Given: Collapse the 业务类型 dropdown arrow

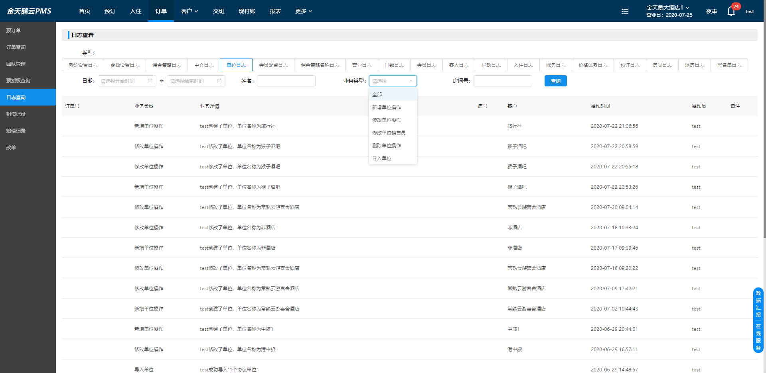Looking at the screenshot, I should 411,81.
